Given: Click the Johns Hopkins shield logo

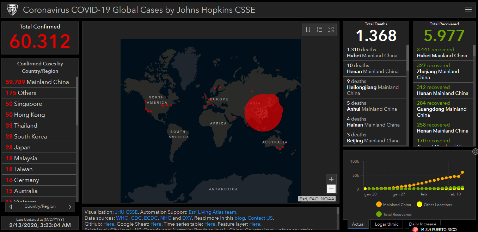Looking at the screenshot, I should pos(12,10).
